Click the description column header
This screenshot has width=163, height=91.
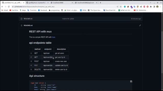[61, 49]
